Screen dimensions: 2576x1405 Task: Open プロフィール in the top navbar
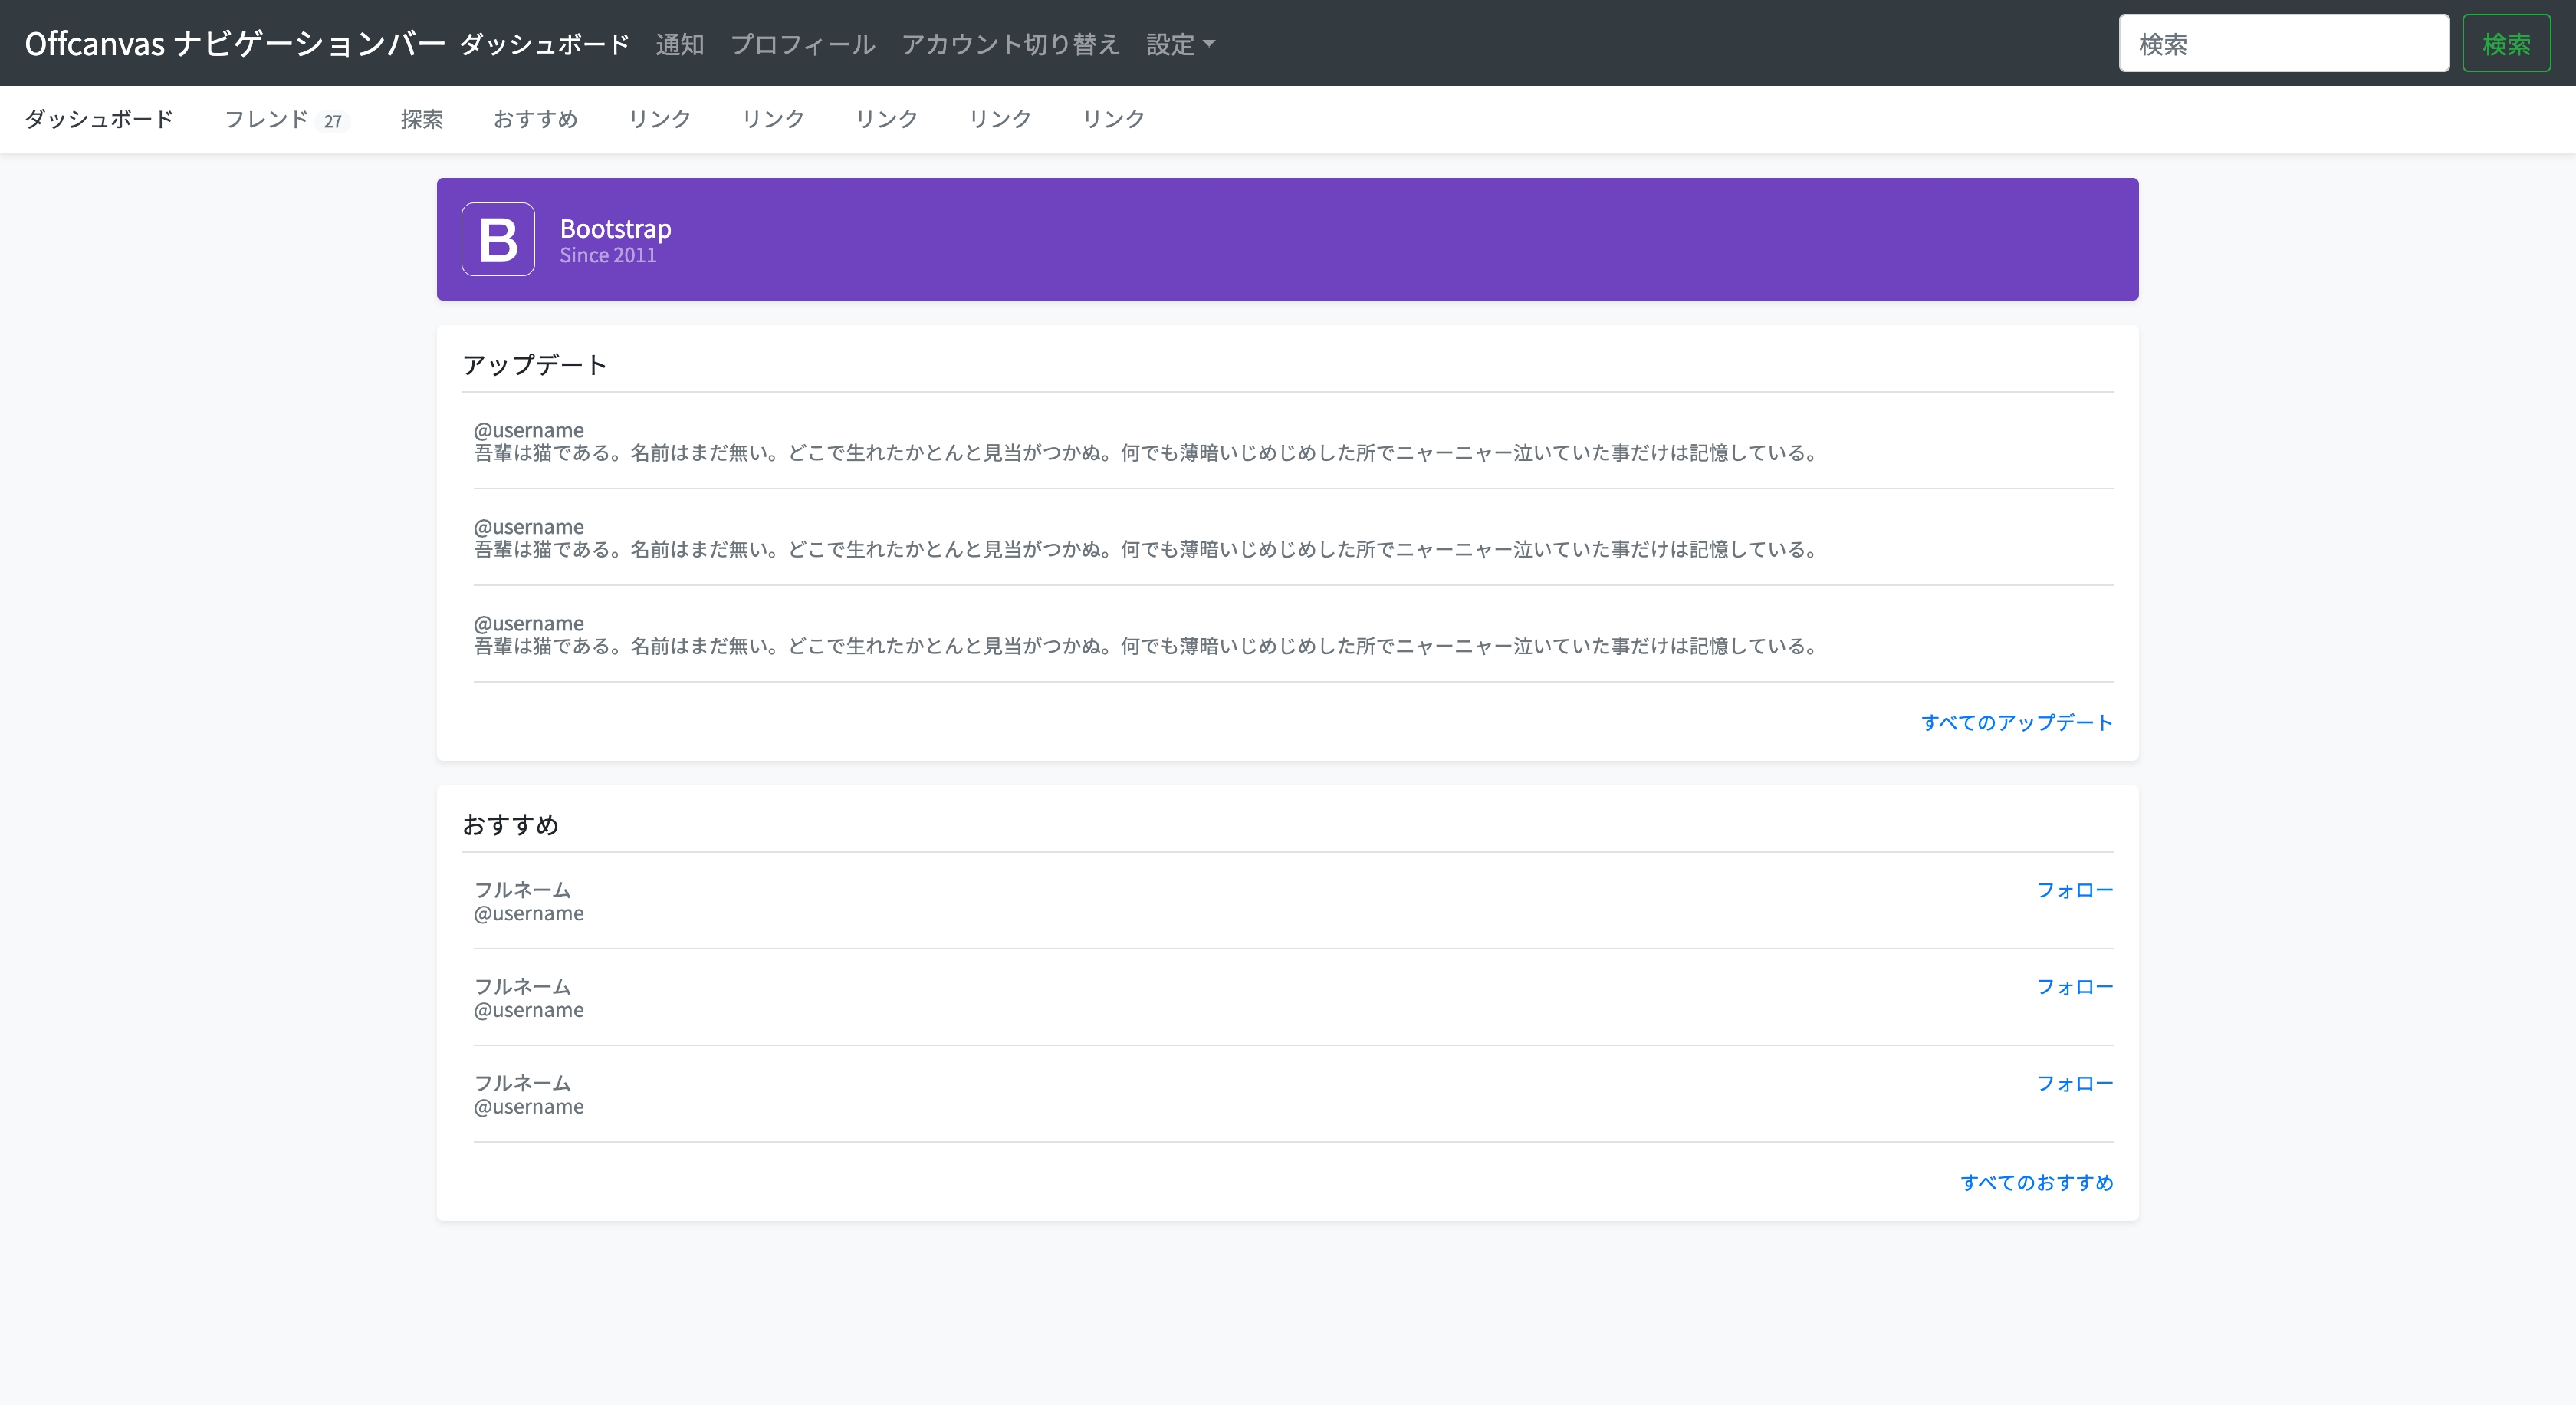point(803,44)
